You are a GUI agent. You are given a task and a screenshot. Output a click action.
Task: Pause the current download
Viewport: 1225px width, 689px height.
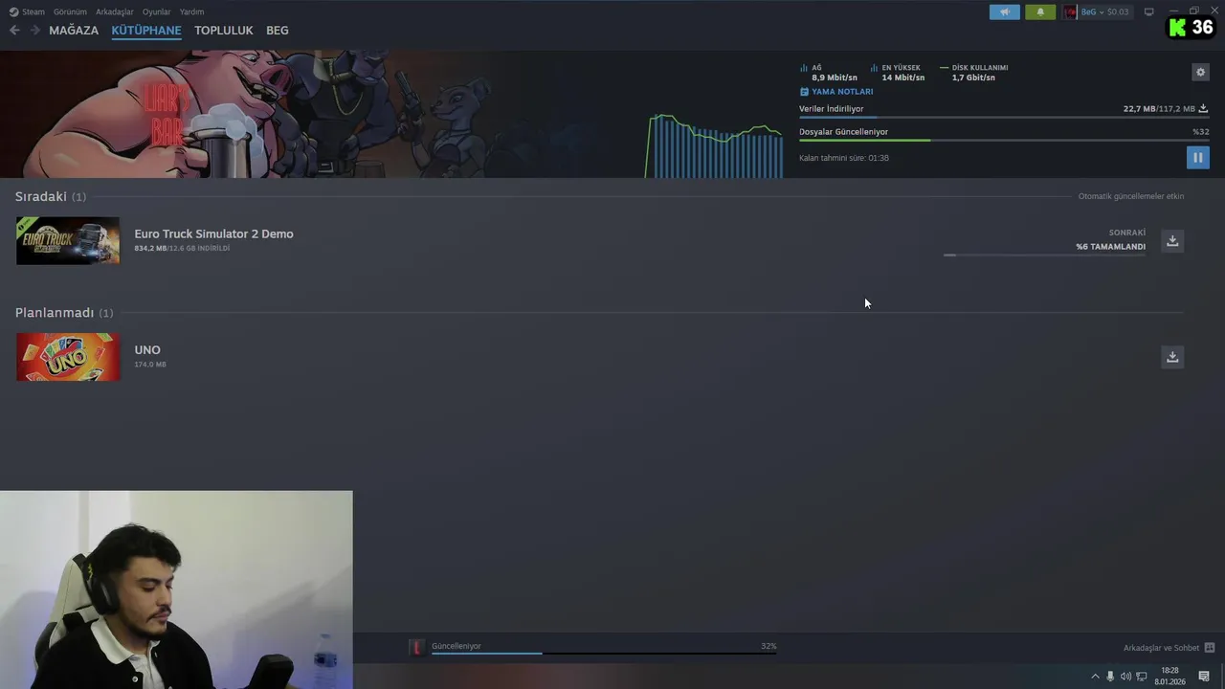pos(1198,158)
